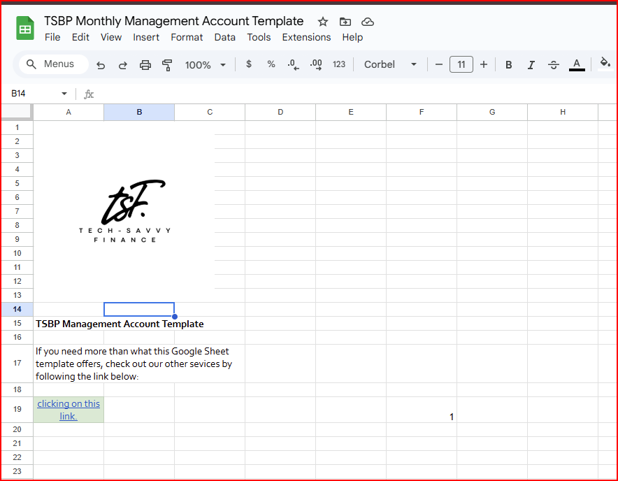
Task: Click the Print icon
Action: [x=145, y=64]
